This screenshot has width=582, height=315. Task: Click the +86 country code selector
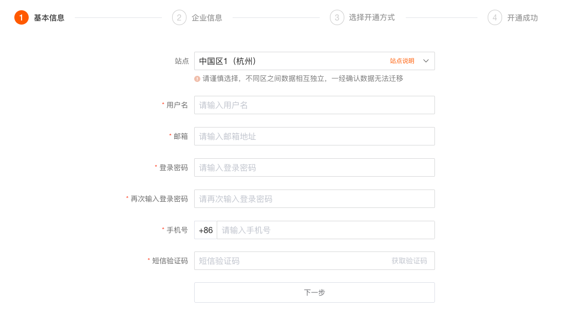click(x=205, y=230)
